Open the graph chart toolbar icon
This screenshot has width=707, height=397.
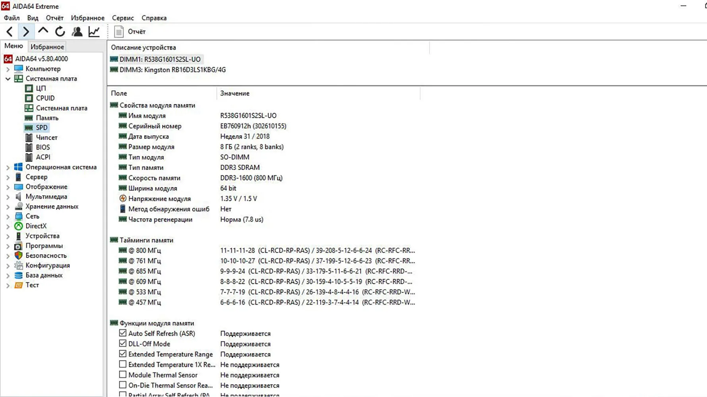(94, 31)
